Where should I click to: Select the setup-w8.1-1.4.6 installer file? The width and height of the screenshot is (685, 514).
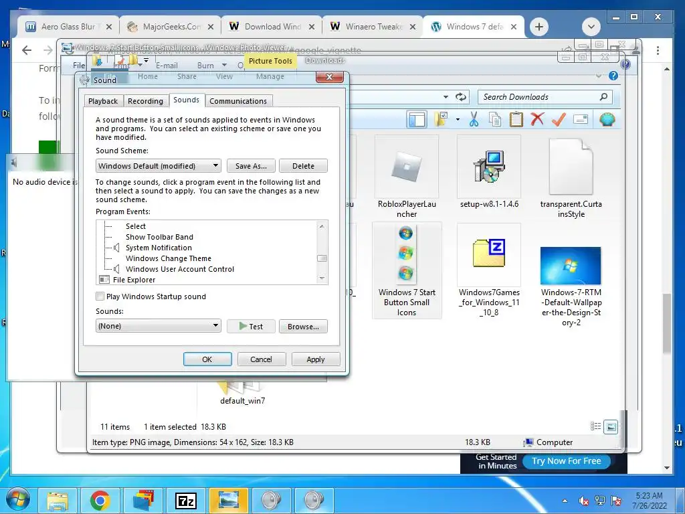click(489, 173)
